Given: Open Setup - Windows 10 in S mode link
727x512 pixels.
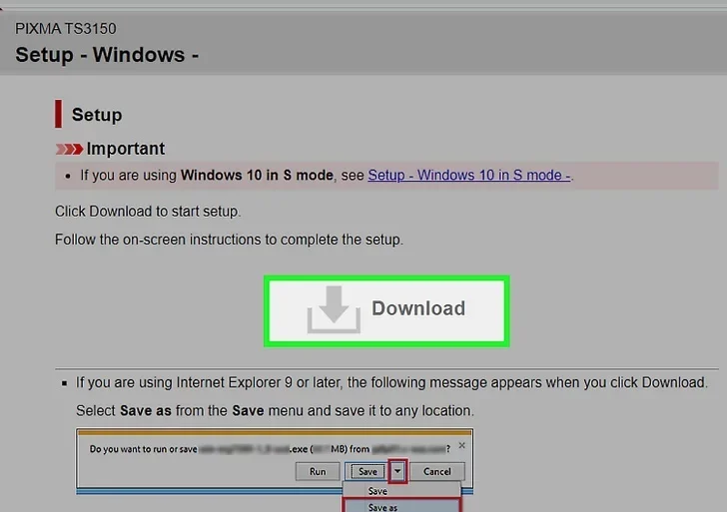Looking at the screenshot, I should 469,175.
